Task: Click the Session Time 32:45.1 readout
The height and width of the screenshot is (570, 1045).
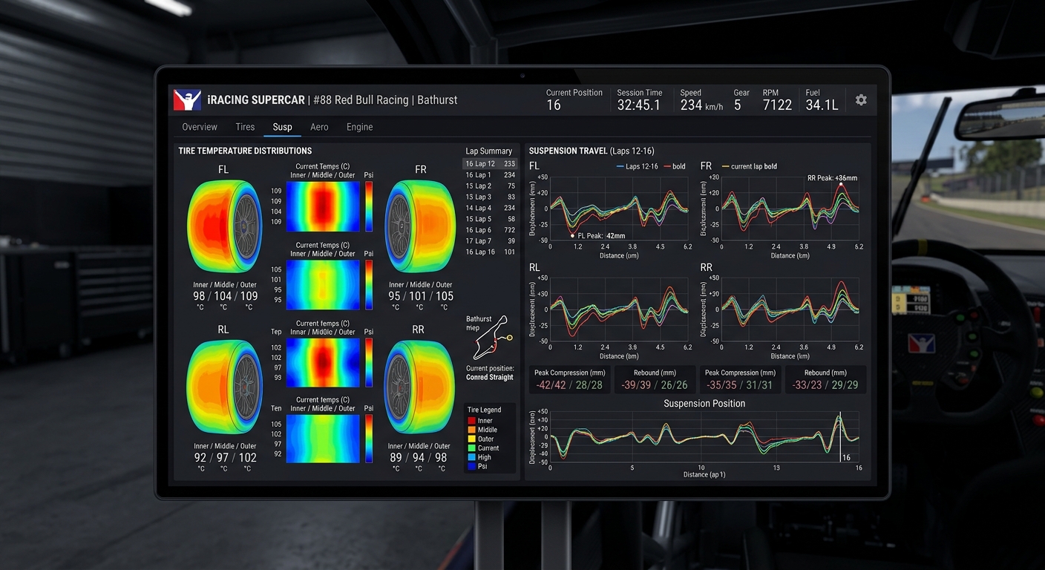Action: click(x=639, y=100)
